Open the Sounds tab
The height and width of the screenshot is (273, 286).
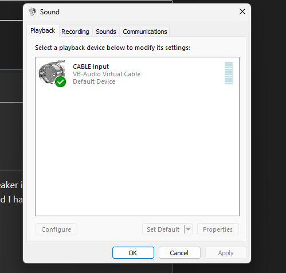tap(106, 32)
